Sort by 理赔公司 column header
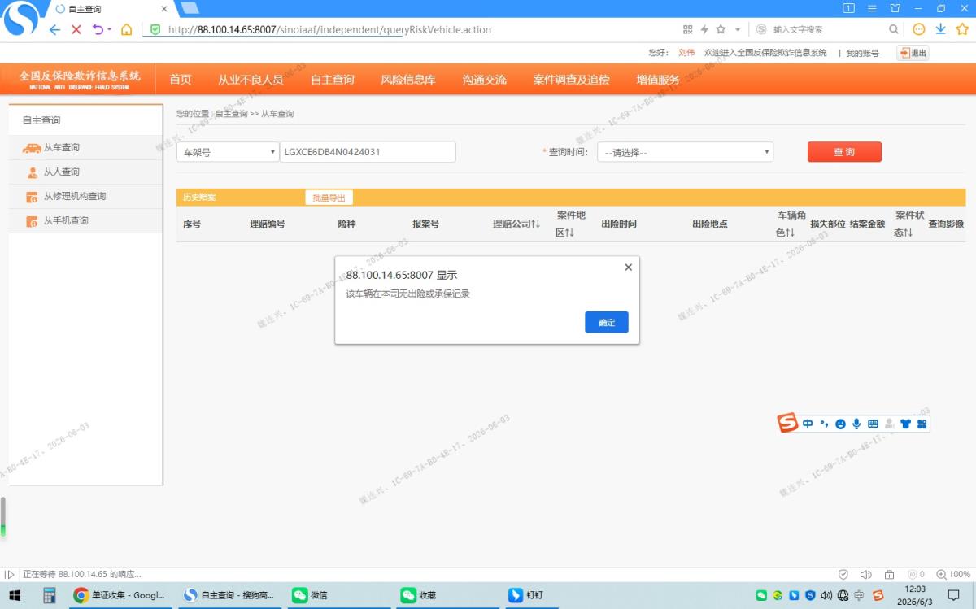 516,224
